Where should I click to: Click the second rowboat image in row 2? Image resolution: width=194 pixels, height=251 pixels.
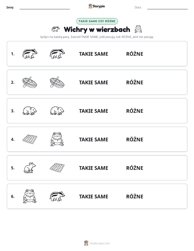[x=57, y=82]
